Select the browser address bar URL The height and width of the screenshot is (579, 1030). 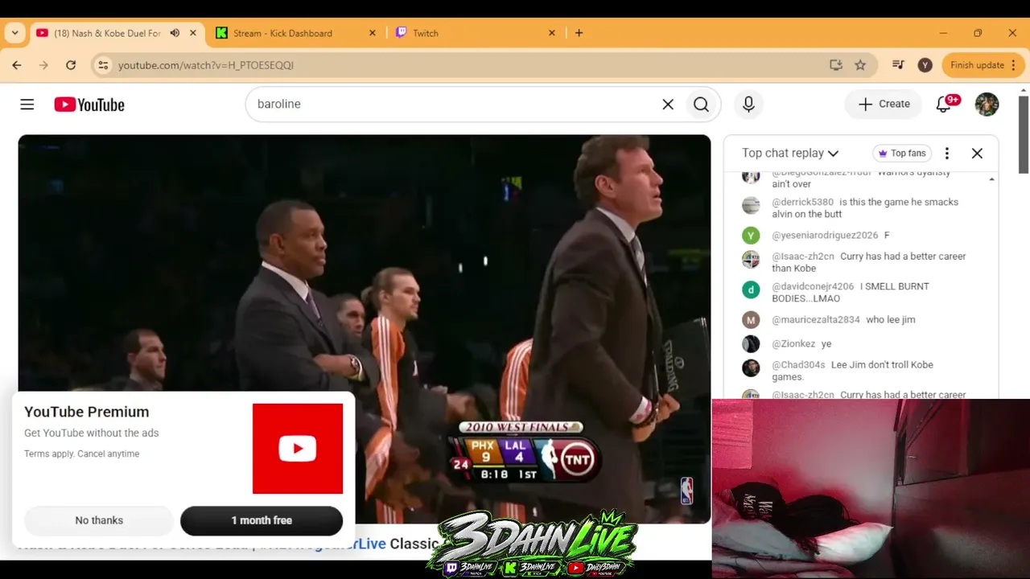pos(206,65)
